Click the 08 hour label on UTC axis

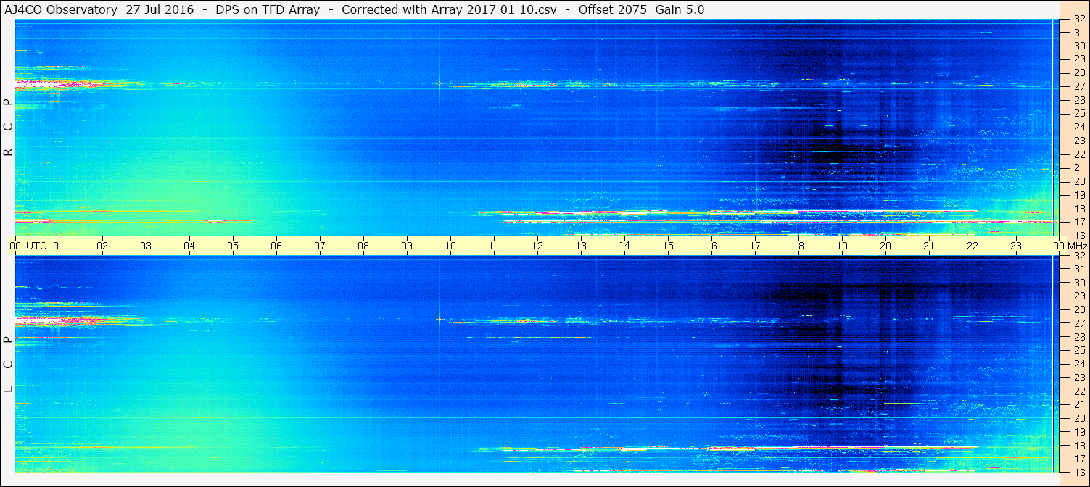(x=363, y=246)
